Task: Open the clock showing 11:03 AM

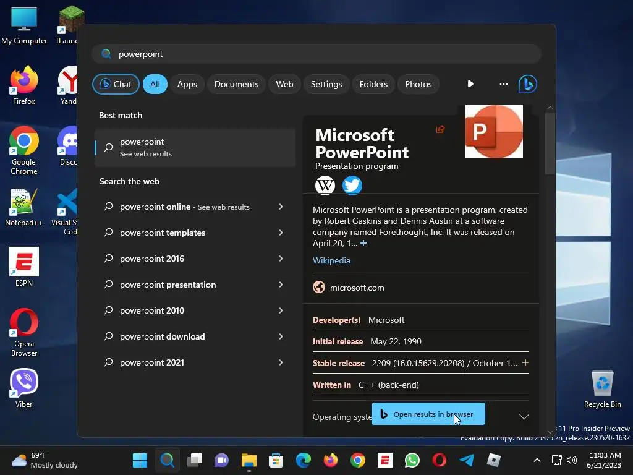Action: 604,460
